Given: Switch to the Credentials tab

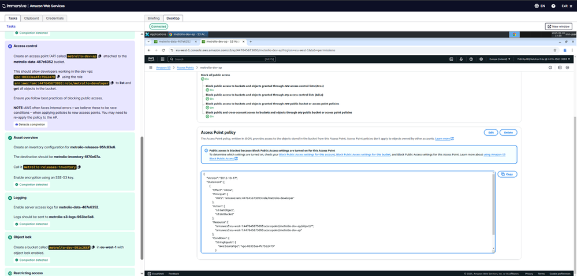Looking at the screenshot, I should click(54, 18).
